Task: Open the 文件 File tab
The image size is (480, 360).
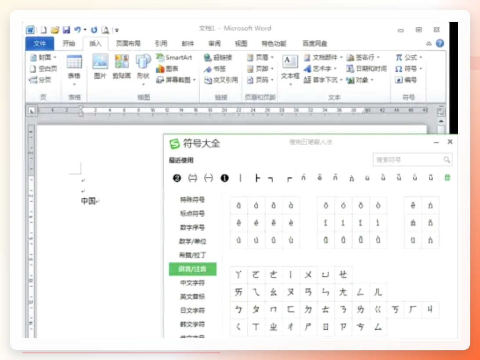Action: [40, 43]
